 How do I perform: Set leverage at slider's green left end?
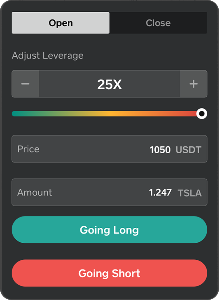[x=16, y=114]
